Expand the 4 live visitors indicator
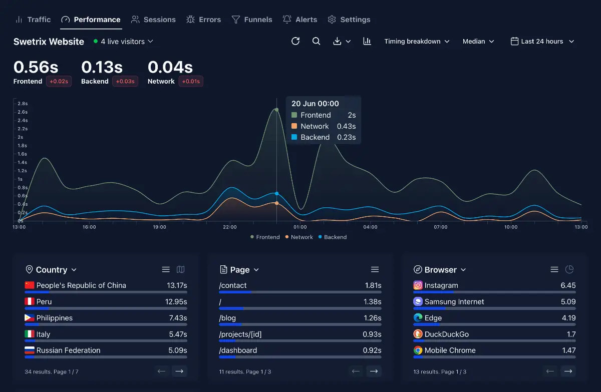601x392 pixels. point(123,41)
